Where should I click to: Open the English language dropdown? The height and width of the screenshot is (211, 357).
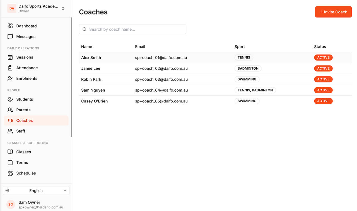[x=36, y=191]
